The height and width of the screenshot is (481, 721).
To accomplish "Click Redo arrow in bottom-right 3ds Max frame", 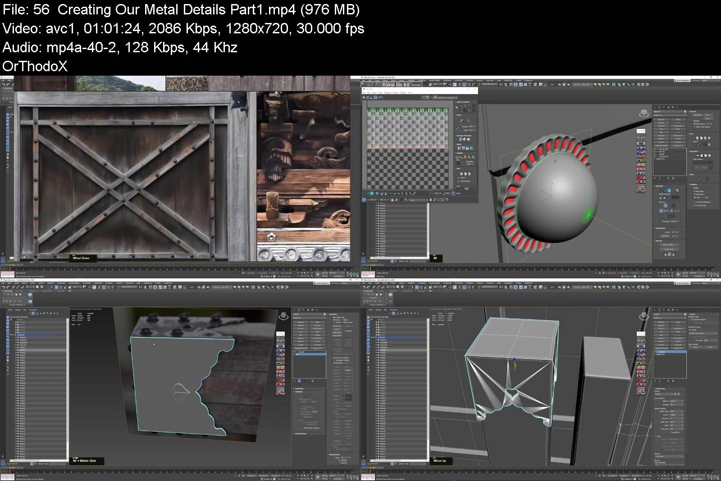I will 368,287.
